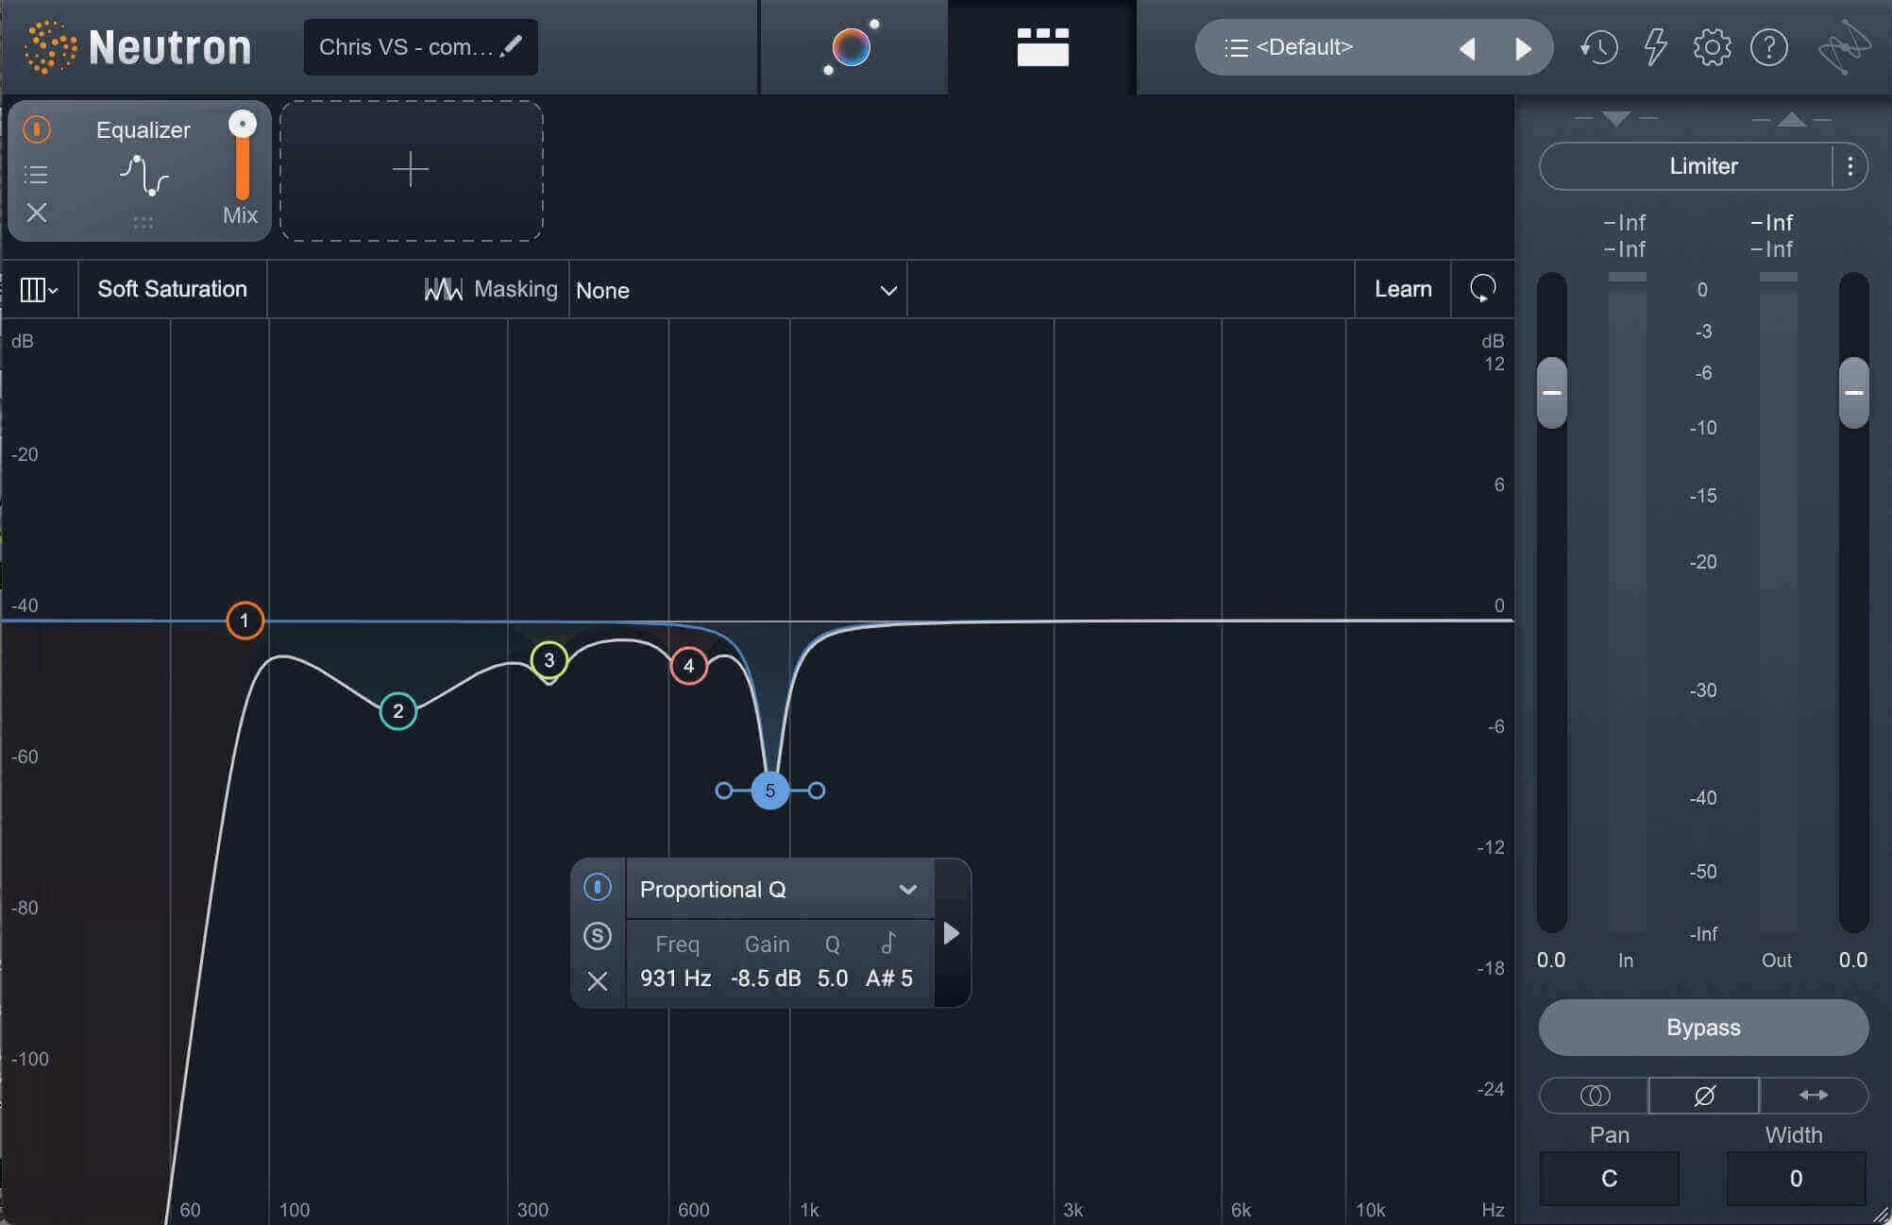Toggle the channel mode overlapping circles icon

tap(1595, 1096)
